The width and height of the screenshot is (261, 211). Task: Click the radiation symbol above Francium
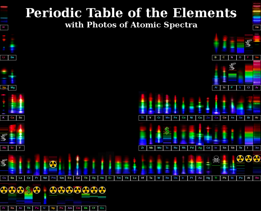4,190
